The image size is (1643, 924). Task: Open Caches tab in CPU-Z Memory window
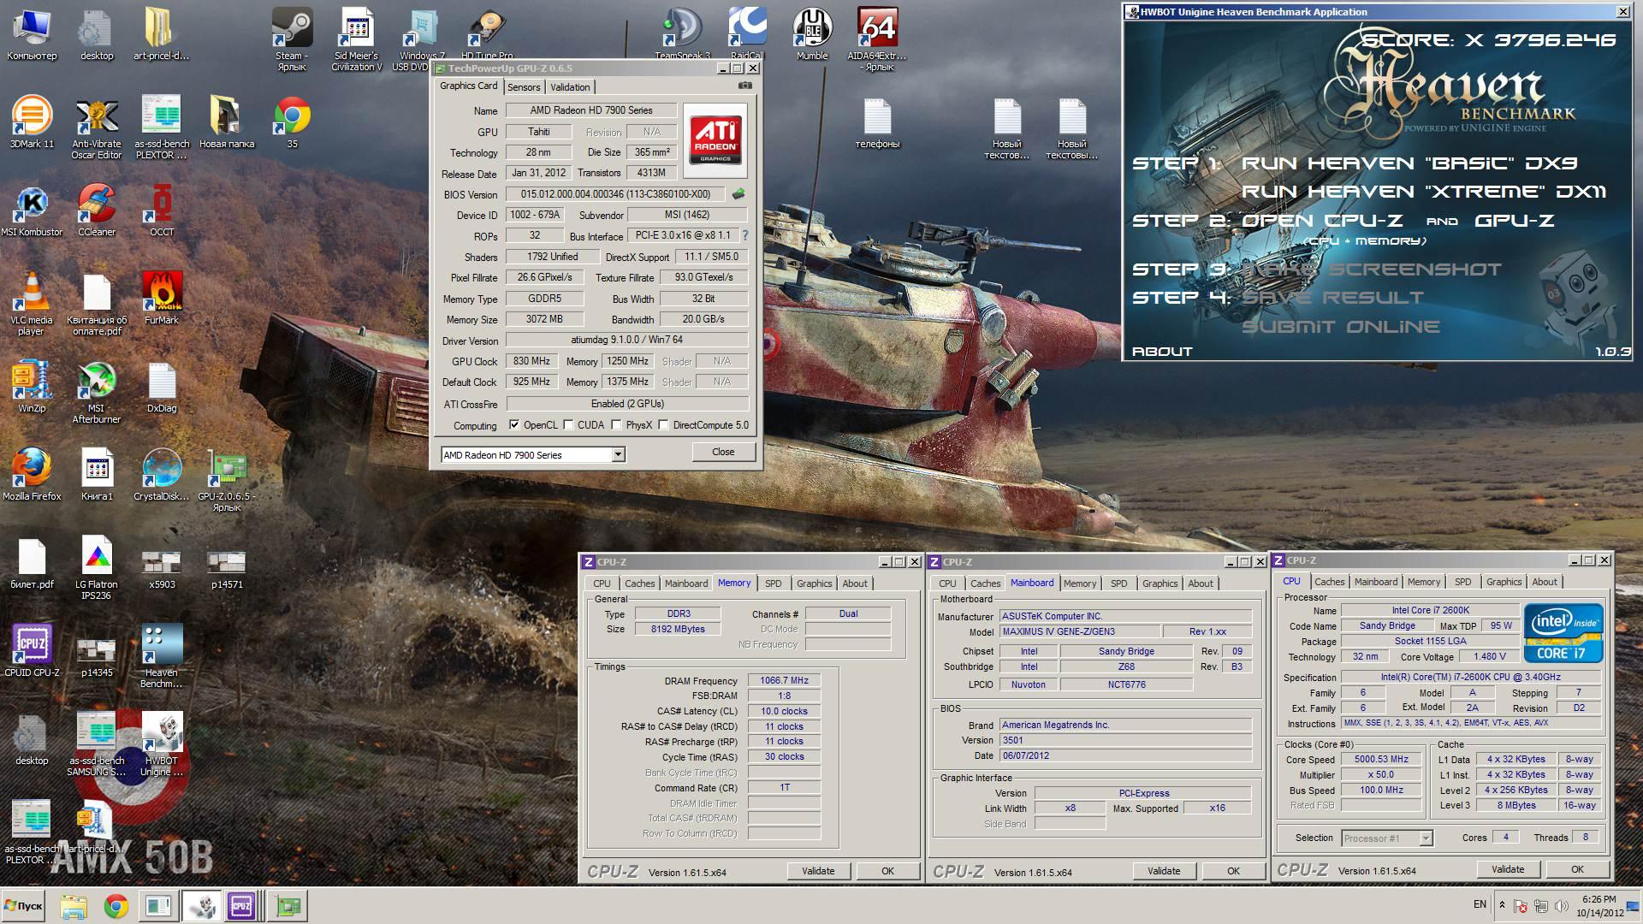coord(639,583)
